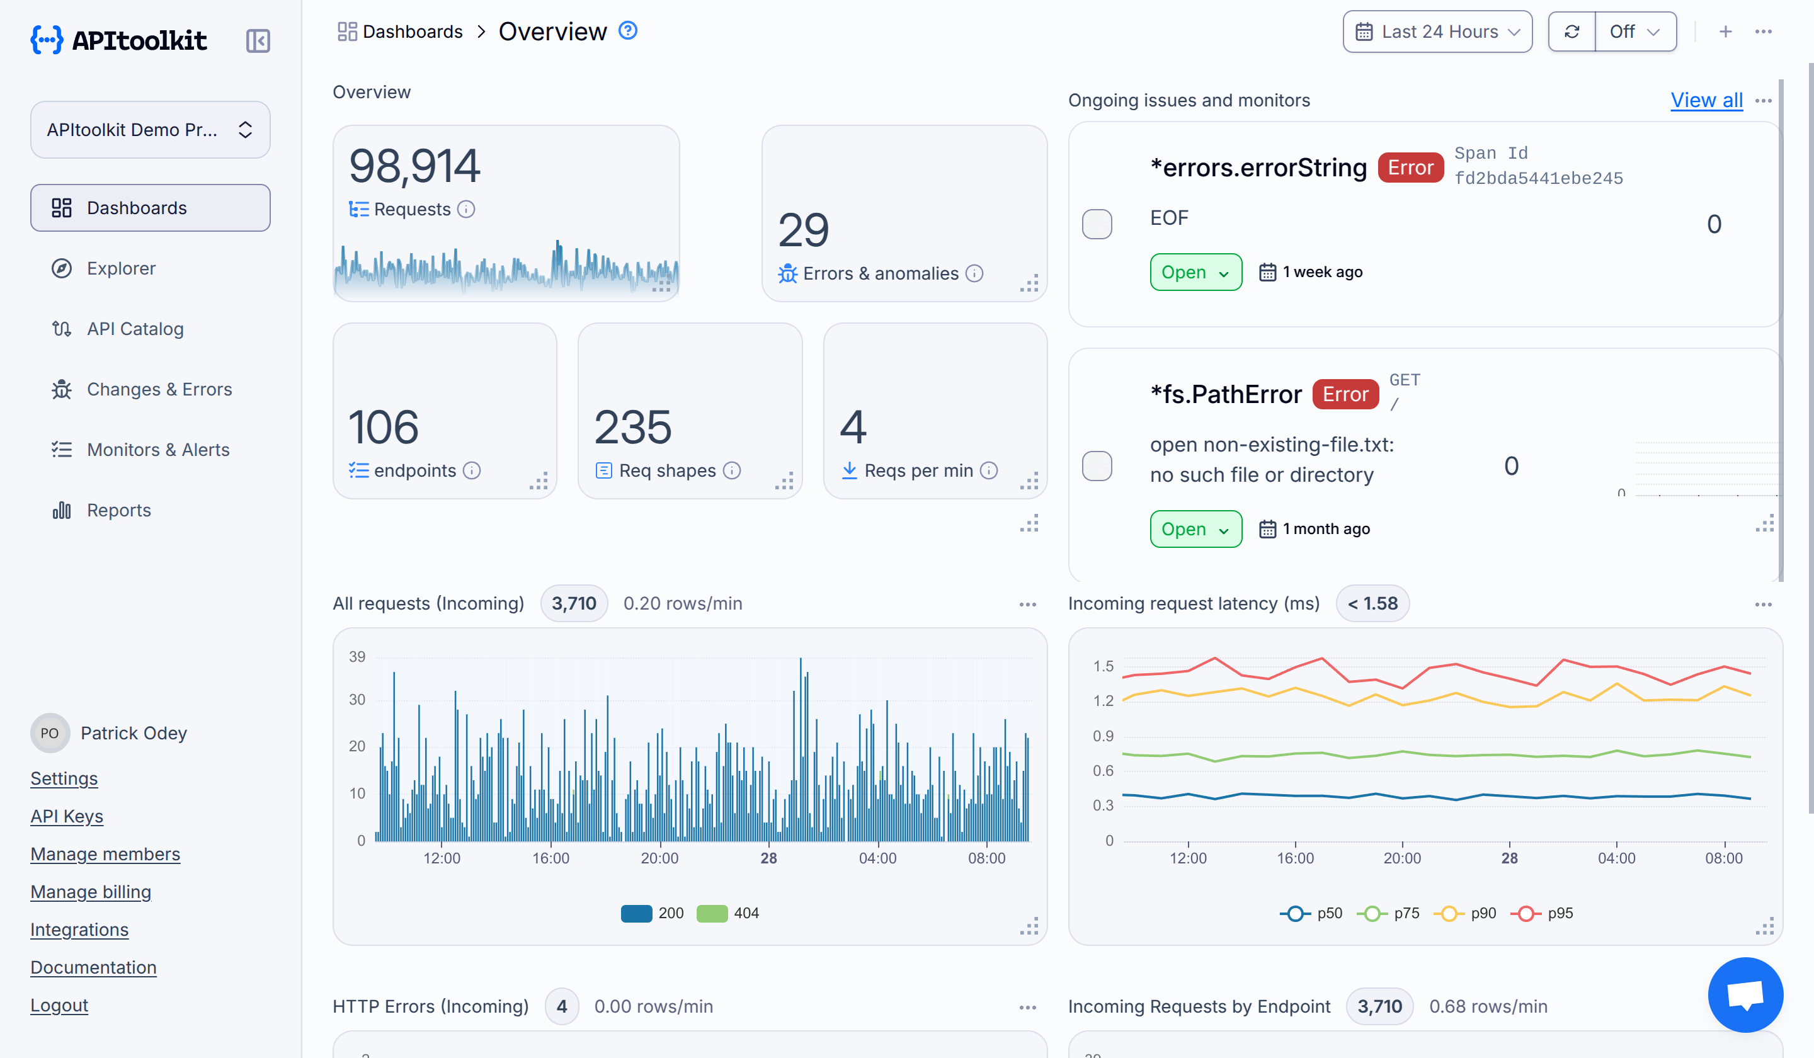Open the Last 24 Hours time range dropdown
1814x1058 pixels.
[x=1437, y=31]
